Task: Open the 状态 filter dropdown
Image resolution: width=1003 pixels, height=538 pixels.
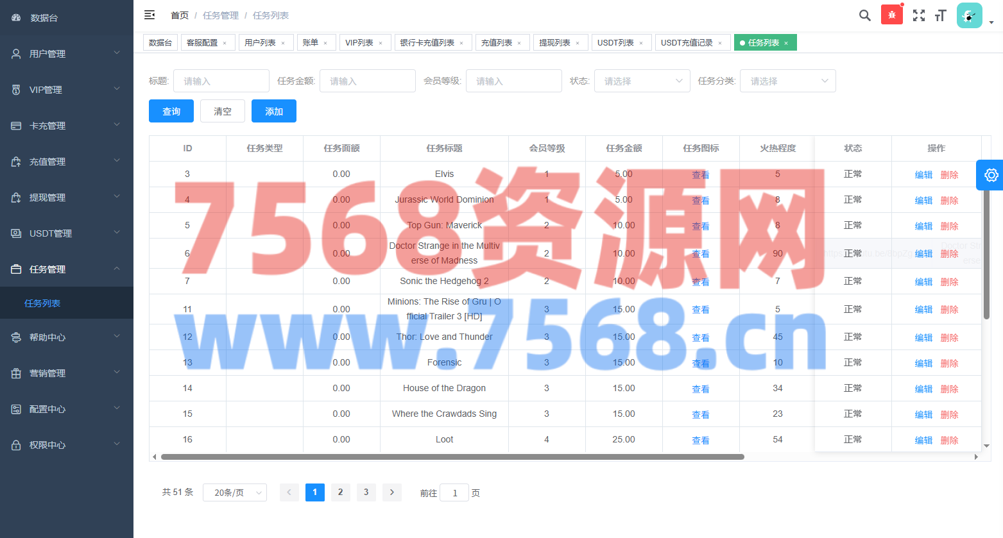Action: click(x=642, y=81)
